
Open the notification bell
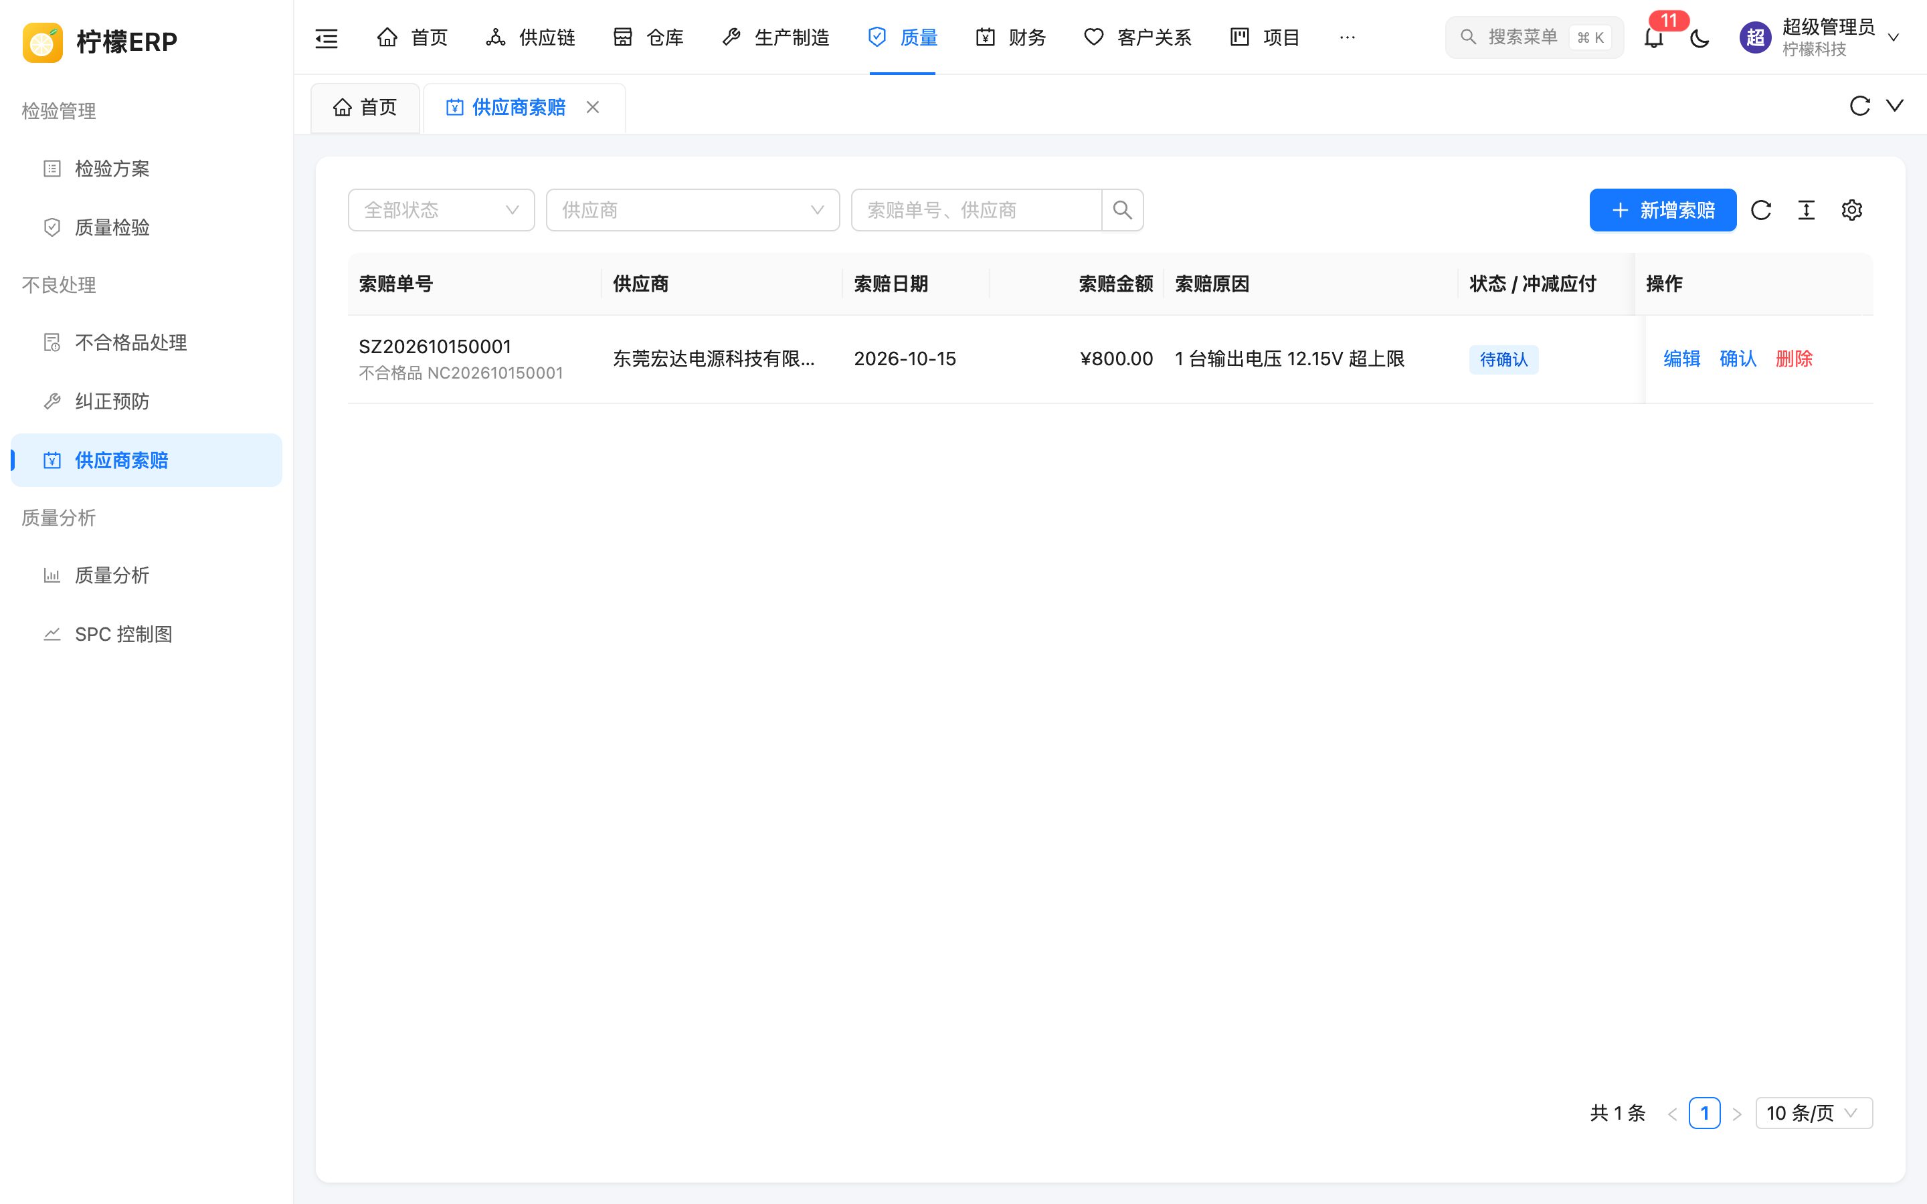point(1654,37)
